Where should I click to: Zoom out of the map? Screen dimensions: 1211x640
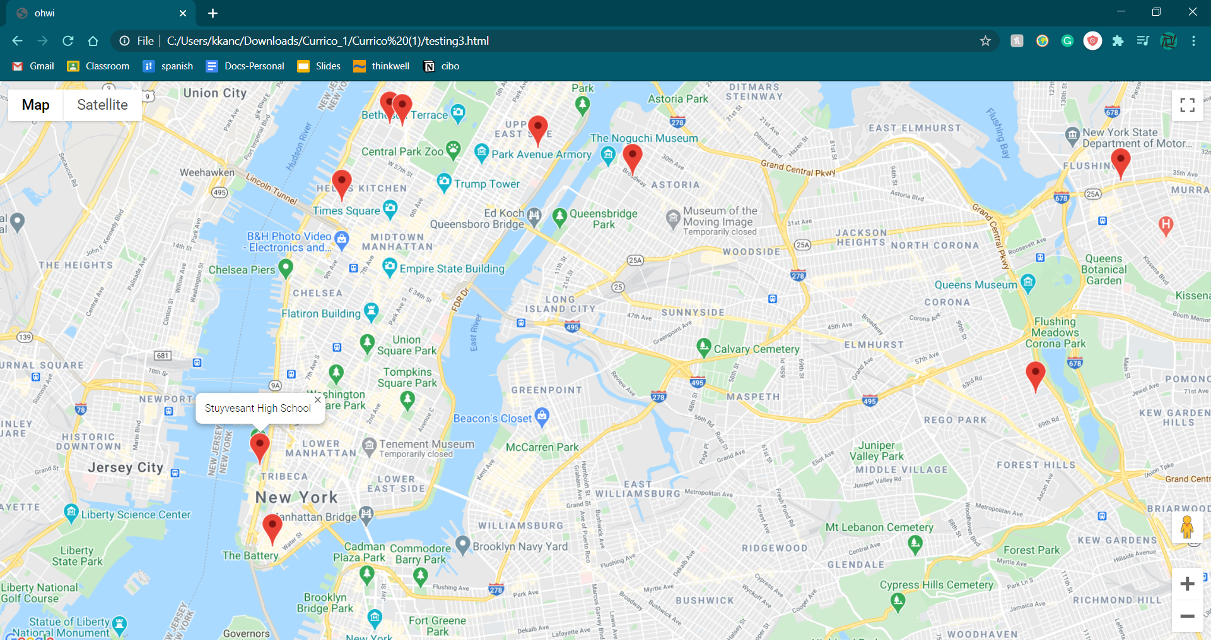click(1188, 616)
